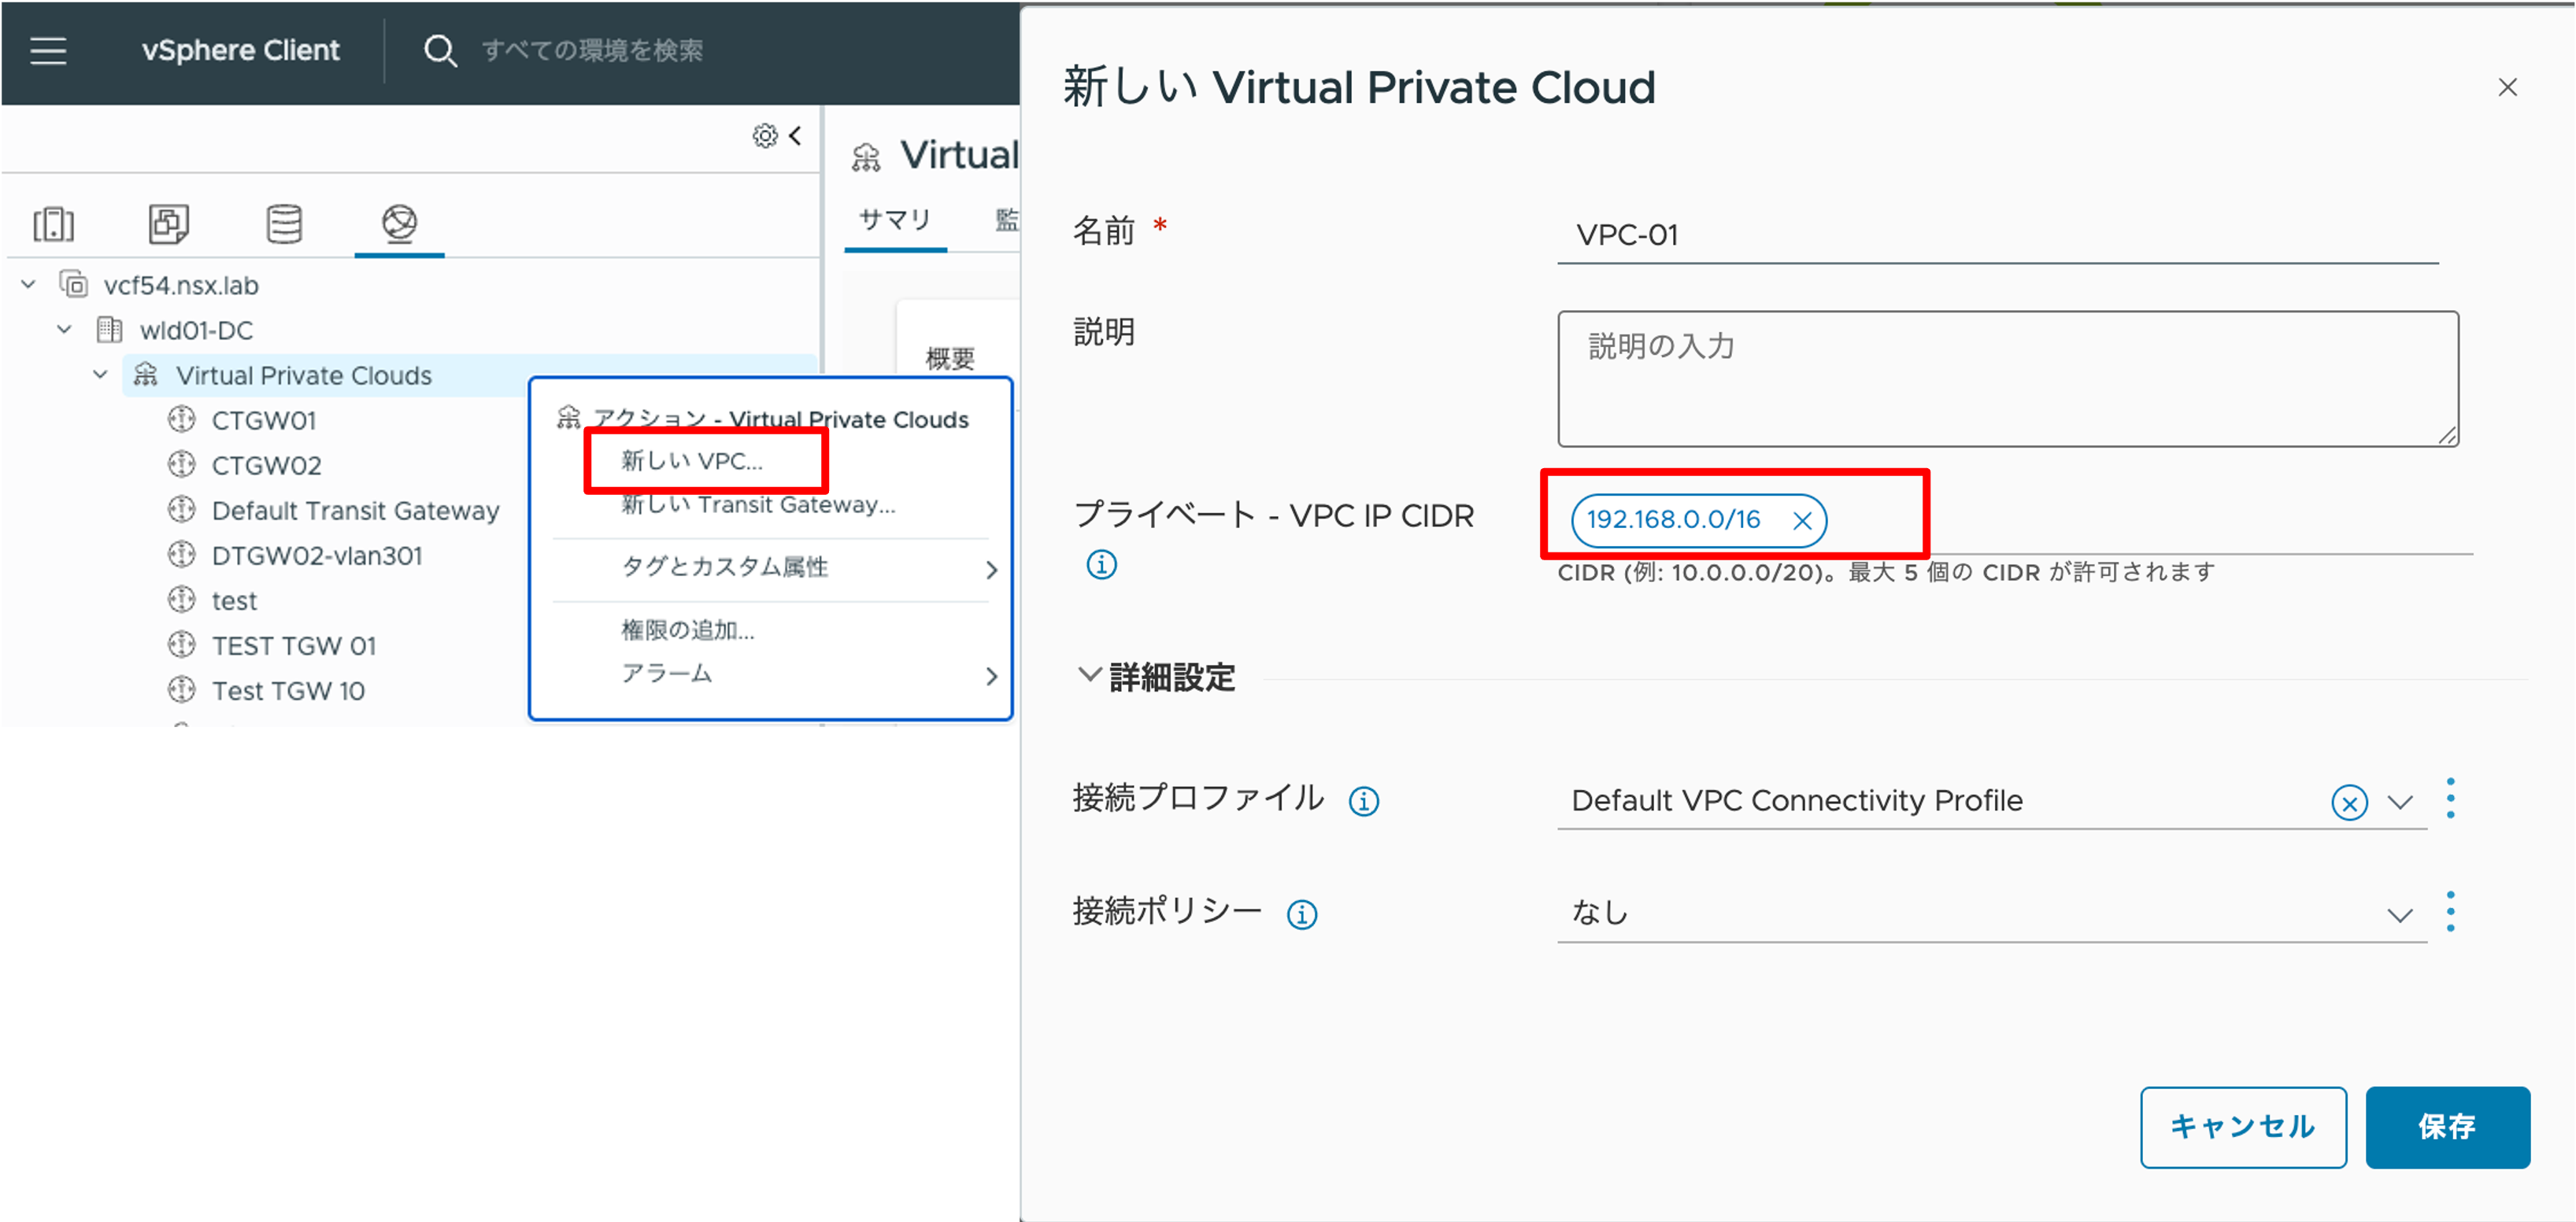Select CTGW02 in the inventory tree
This screenshot has height=1222, width=2576.
266,466
